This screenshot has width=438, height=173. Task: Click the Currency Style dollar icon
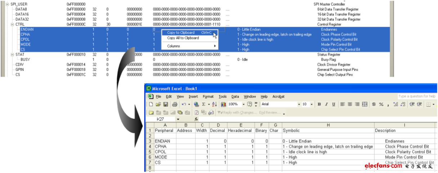tap(374, 104)
